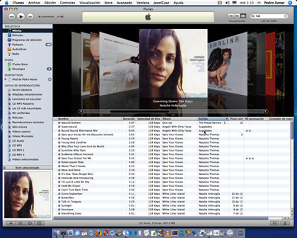Uncheck the Everything Goes checkbox
Viewport: 297px width, 238px height.
click(x=59, y=214)
